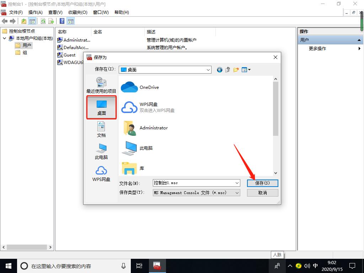364x273 pixels.
Task: Show or hide the console tree pane
Action: 32,21
